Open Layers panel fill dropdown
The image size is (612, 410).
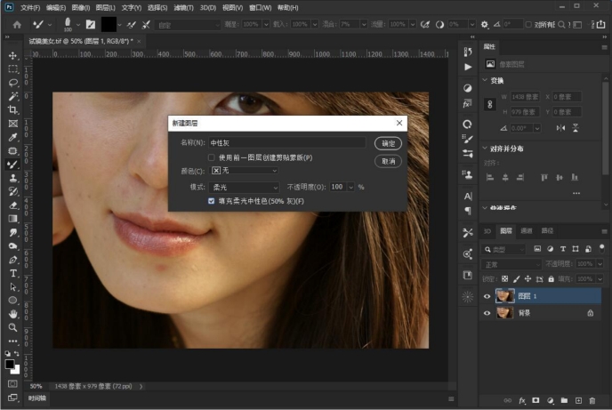pos(600,279)
